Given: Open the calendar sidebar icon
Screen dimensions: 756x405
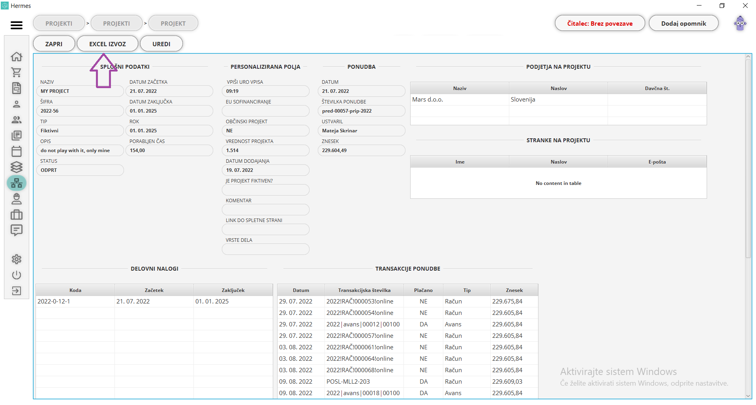Looking at the screenshot, I should pyautogui.click(x=16, y=151).
